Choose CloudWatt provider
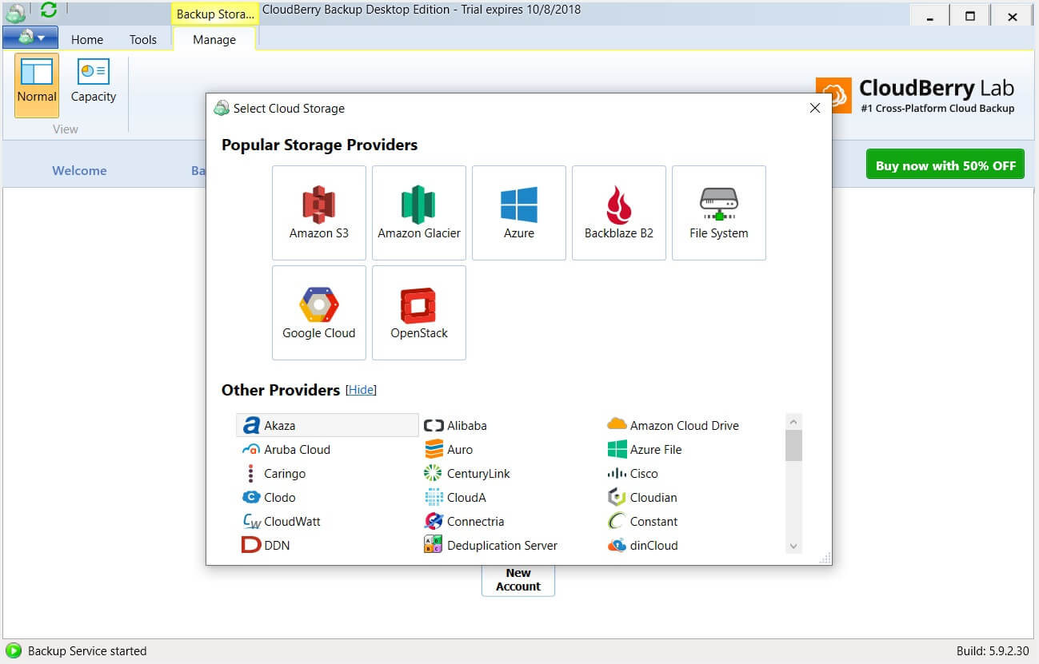Viewport: 1039px width, 664px height. (x=282, y=521)
